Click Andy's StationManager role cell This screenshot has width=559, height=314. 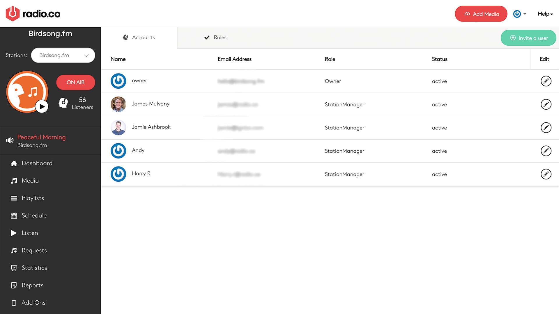[344, 151]
